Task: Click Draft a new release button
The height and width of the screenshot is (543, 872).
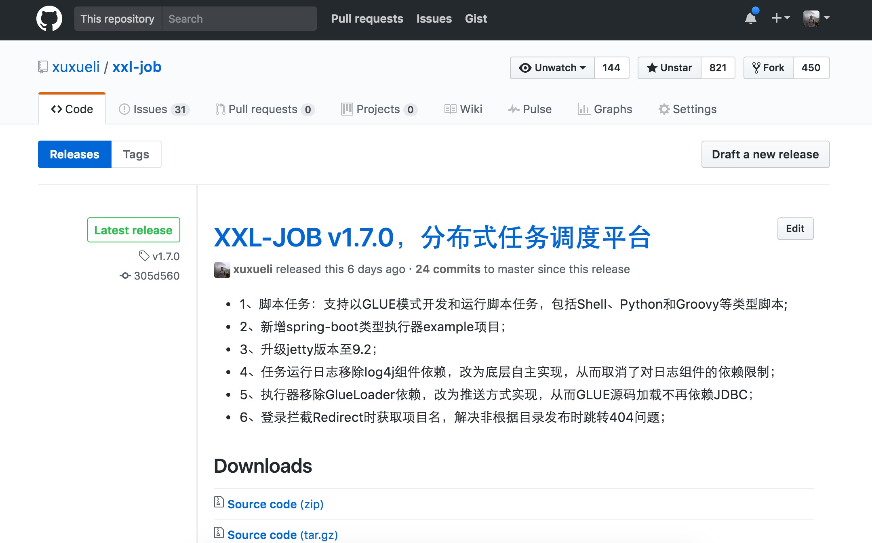Action: coord(765,154)
